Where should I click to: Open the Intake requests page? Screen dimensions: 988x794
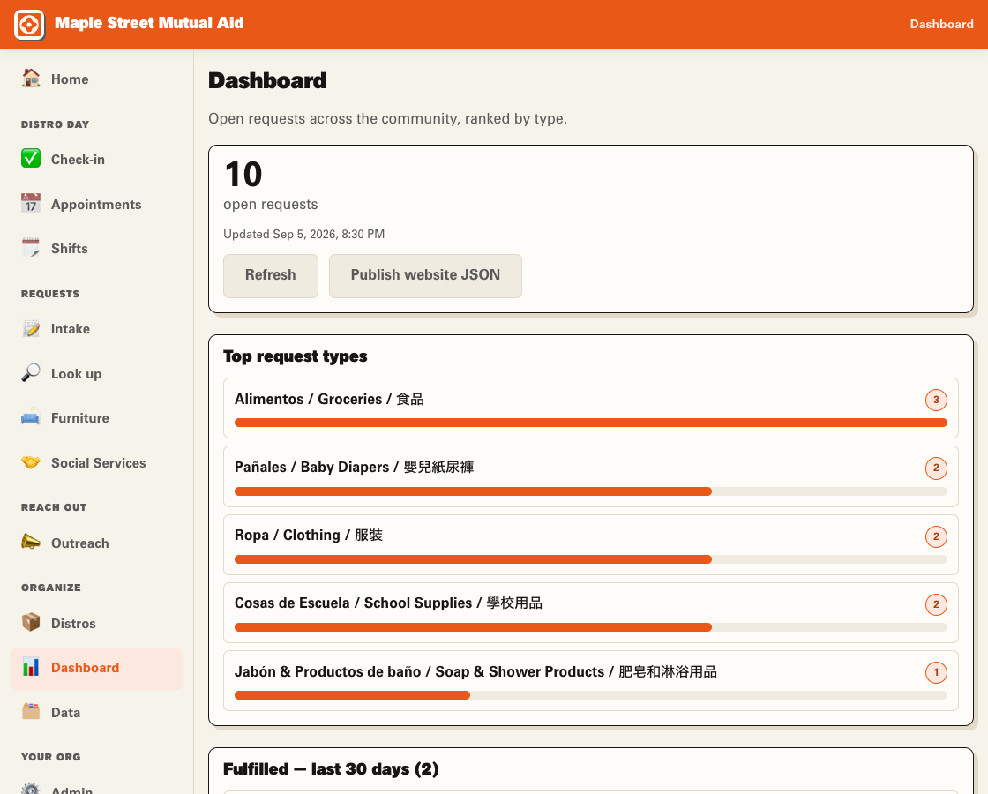[96, 329]
